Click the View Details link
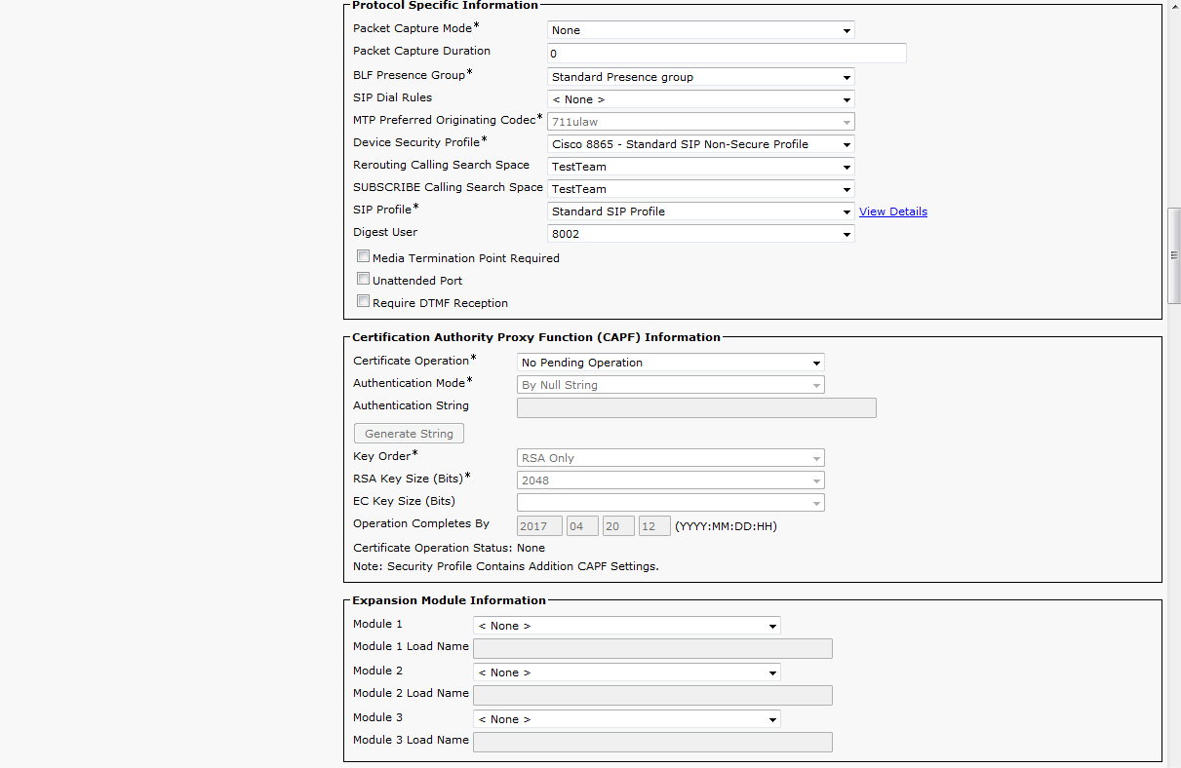1181x768 pixels. tap(892, 211)
